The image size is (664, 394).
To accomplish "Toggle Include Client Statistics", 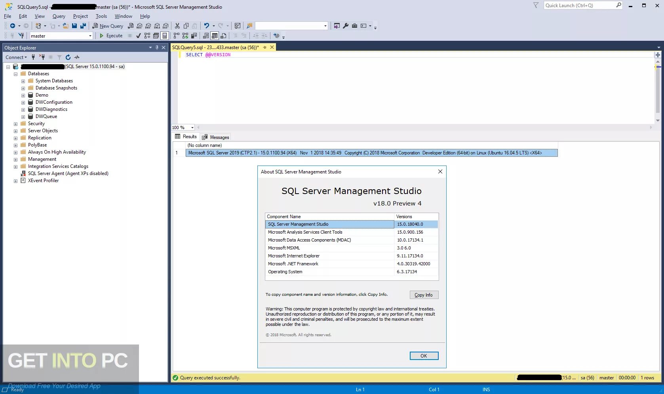I will [x=194, y=36].
